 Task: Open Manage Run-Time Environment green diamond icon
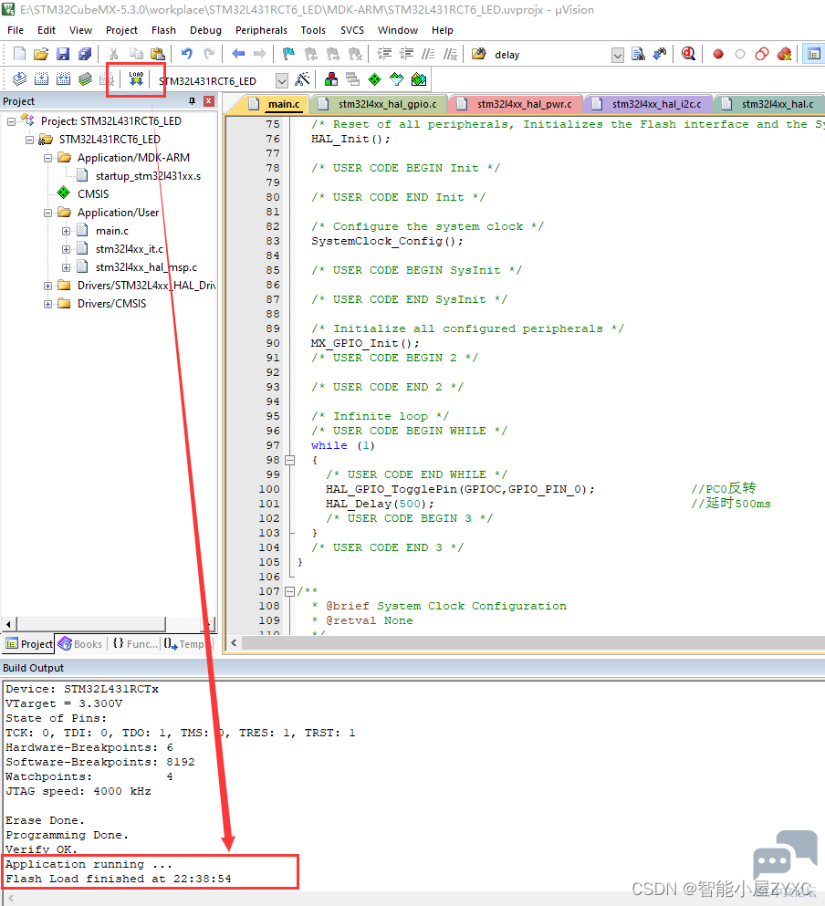click(375, 79)
